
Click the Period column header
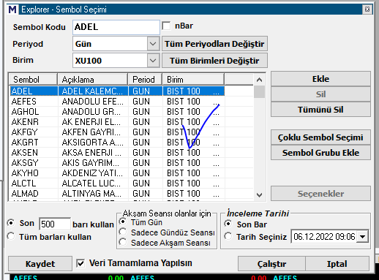point(145,80)
